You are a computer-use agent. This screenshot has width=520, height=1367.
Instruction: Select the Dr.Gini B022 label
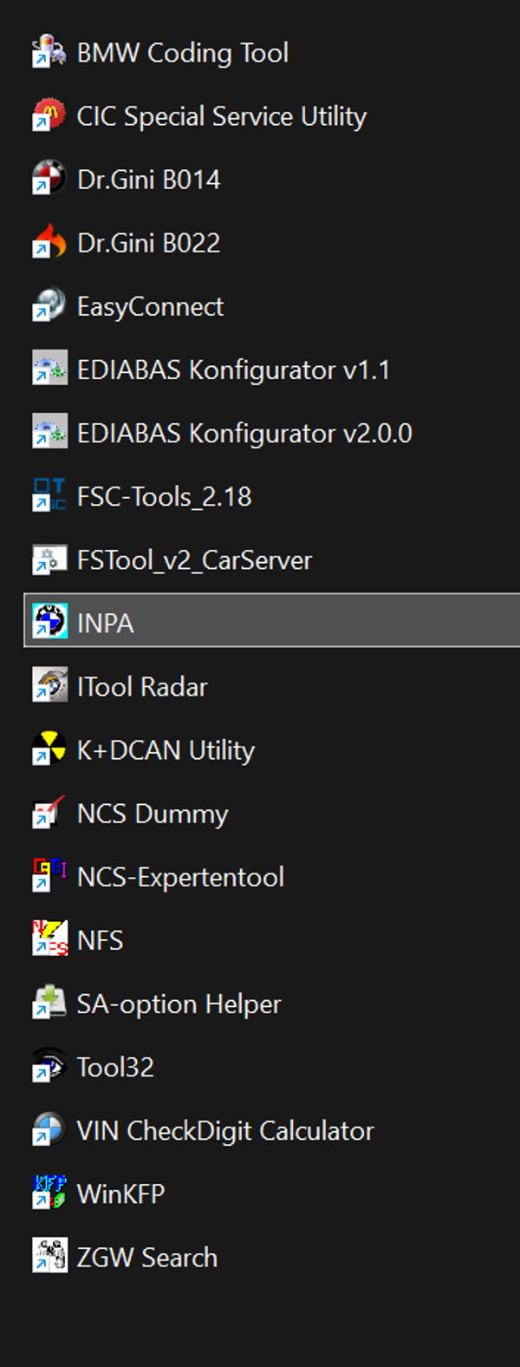click(149, 243)
